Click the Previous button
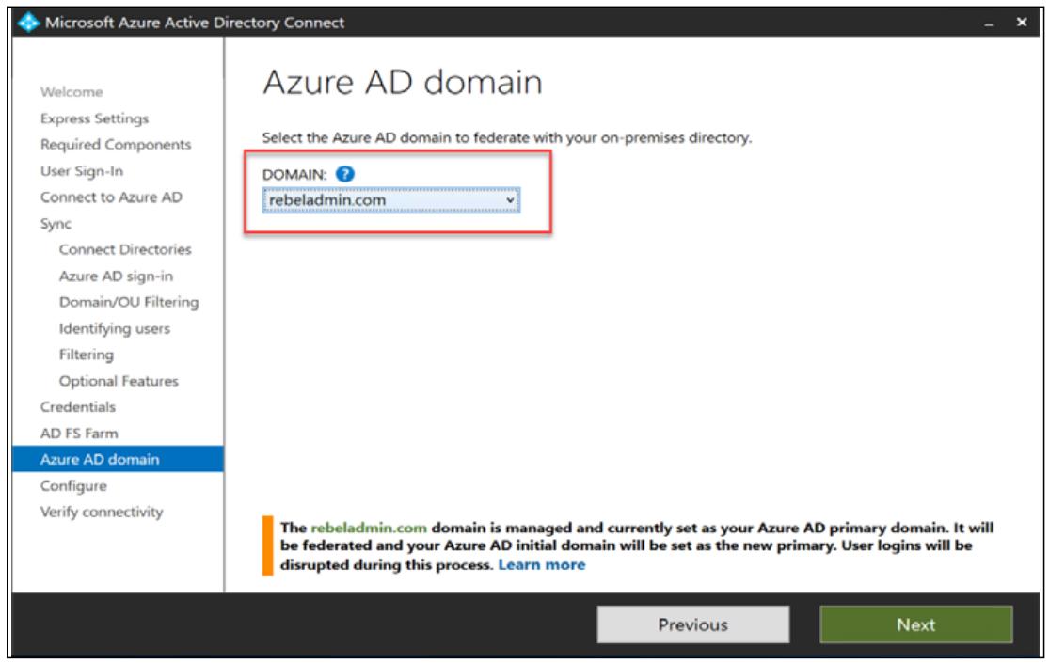1049x663 pixels. click(x=693, y=624)
